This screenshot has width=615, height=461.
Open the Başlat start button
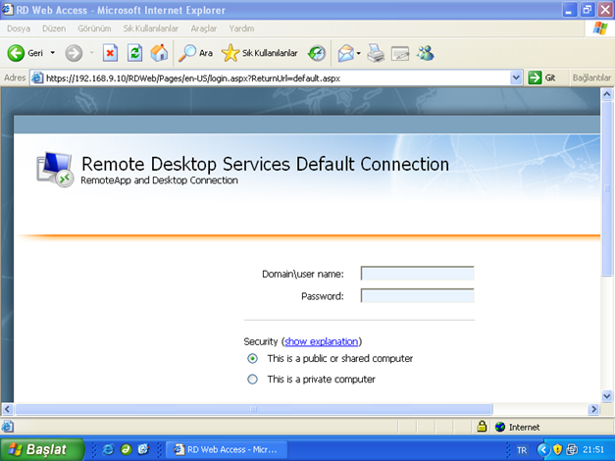41,449
